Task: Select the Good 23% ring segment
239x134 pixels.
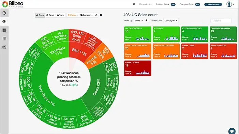Action: coord(97,87)
